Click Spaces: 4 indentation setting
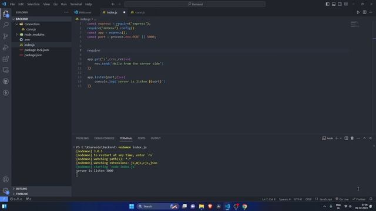The width and height of the screenshot is (376, 211). 284,199
